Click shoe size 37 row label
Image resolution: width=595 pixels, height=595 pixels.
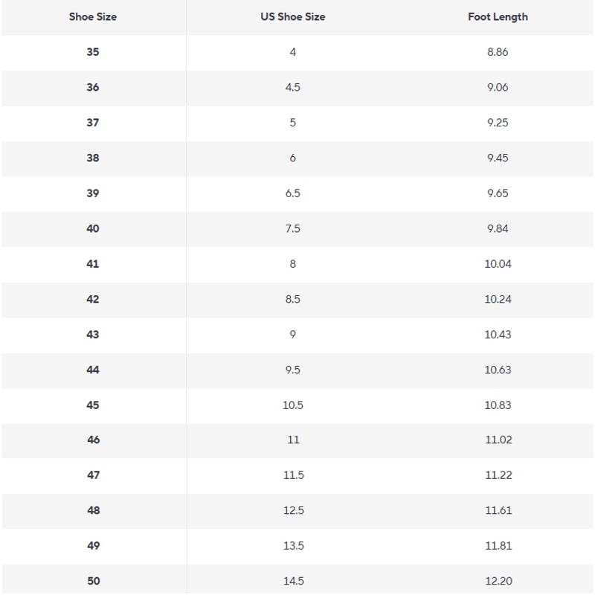[93, 123]
